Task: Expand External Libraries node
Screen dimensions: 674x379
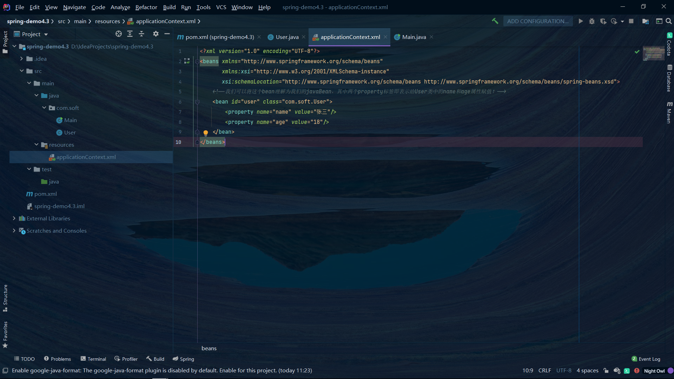Action: click(x=14, y=218)
